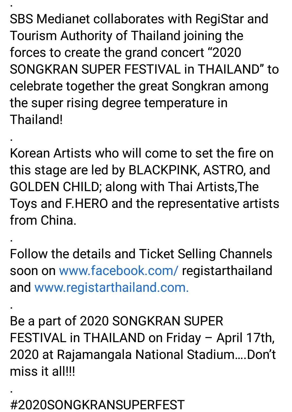This screenshot has width=292, height=412.
Task: Click the 'April 17th' date text
Action: tap(245, 338)
